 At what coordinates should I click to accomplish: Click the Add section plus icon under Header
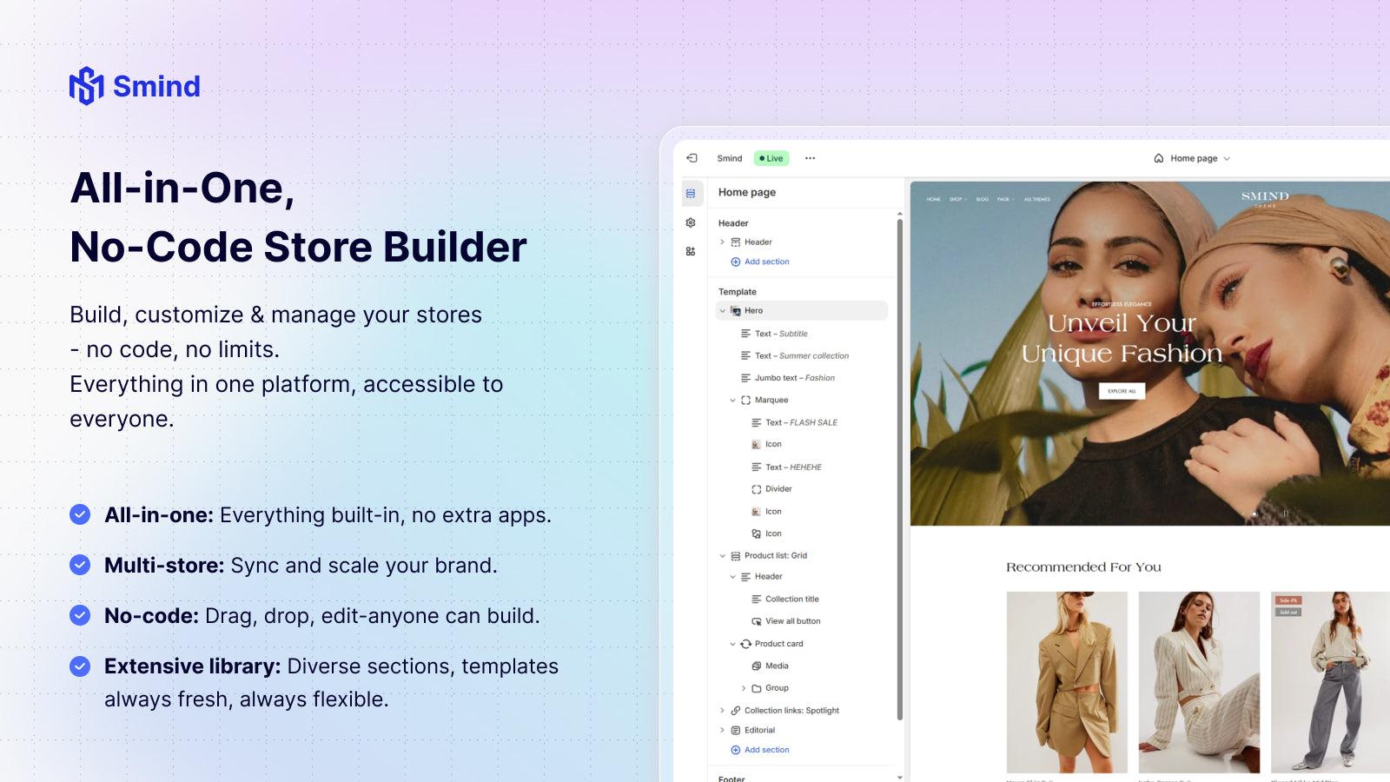coord(738,262)
